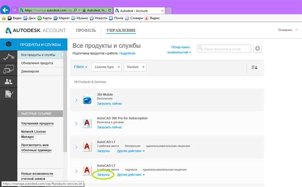The width and height of the screenshot is (302, 187).
Task: Click the Подробнее link
Action: click(x=127, y=53)
